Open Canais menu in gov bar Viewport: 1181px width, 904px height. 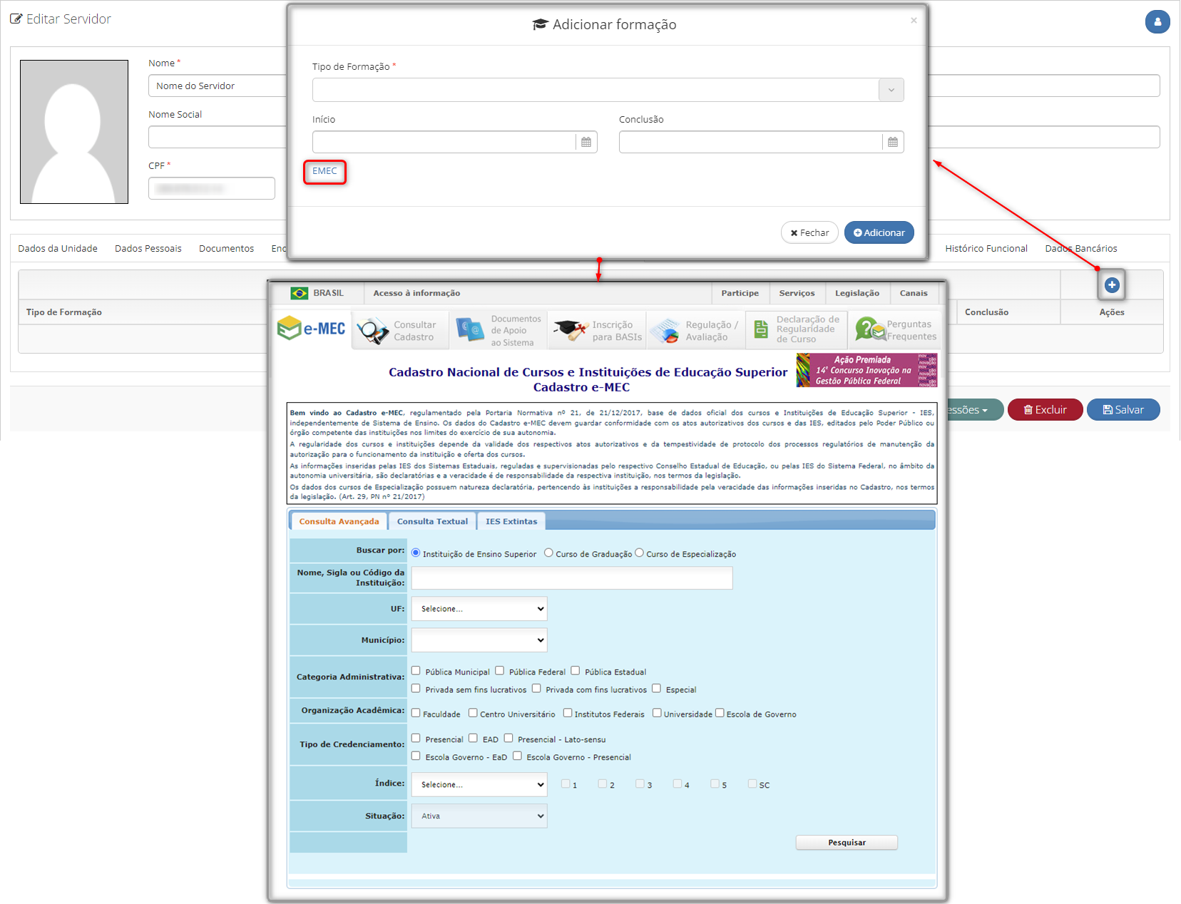tap(914, 293)
